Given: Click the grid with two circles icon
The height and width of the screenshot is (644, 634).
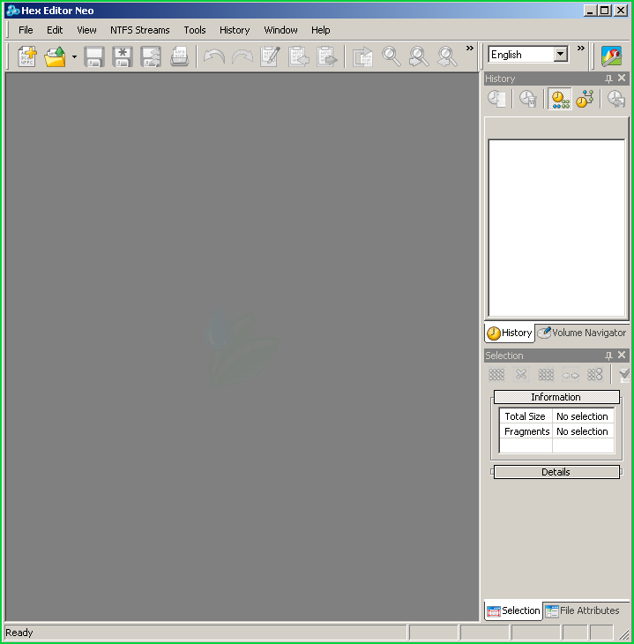Looking at the screenshot, I should [594, 374].
